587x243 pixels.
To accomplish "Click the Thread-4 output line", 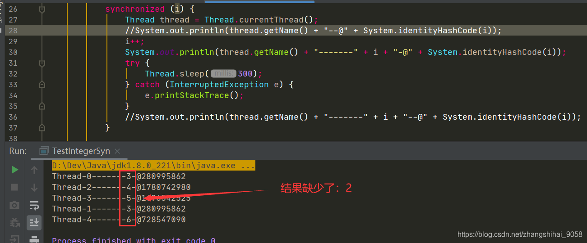I will click(119, 220).
